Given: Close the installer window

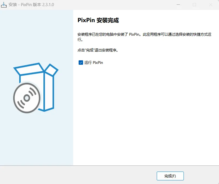Looking at the screenshot, I should [x=211, y=5].
